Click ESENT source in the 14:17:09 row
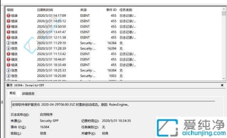Viewport: 227px width, 138px height. [x=85, y=16]
